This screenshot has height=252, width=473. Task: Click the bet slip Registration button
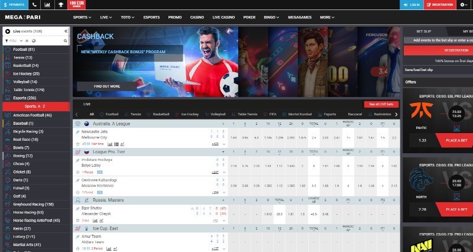[439, 50]
